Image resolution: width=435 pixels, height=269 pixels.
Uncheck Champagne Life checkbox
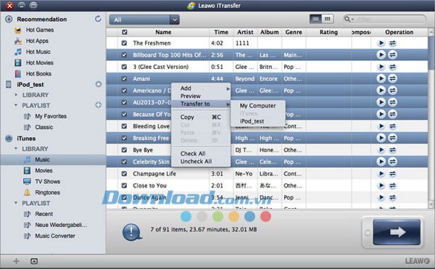point(124,173)
